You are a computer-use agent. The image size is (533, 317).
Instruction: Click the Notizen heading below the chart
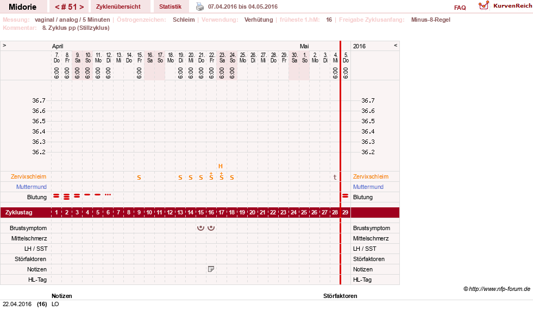click(x=62, y=296)
